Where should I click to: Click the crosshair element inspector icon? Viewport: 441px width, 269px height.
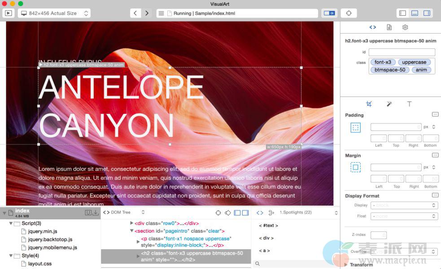pos(349,13)
